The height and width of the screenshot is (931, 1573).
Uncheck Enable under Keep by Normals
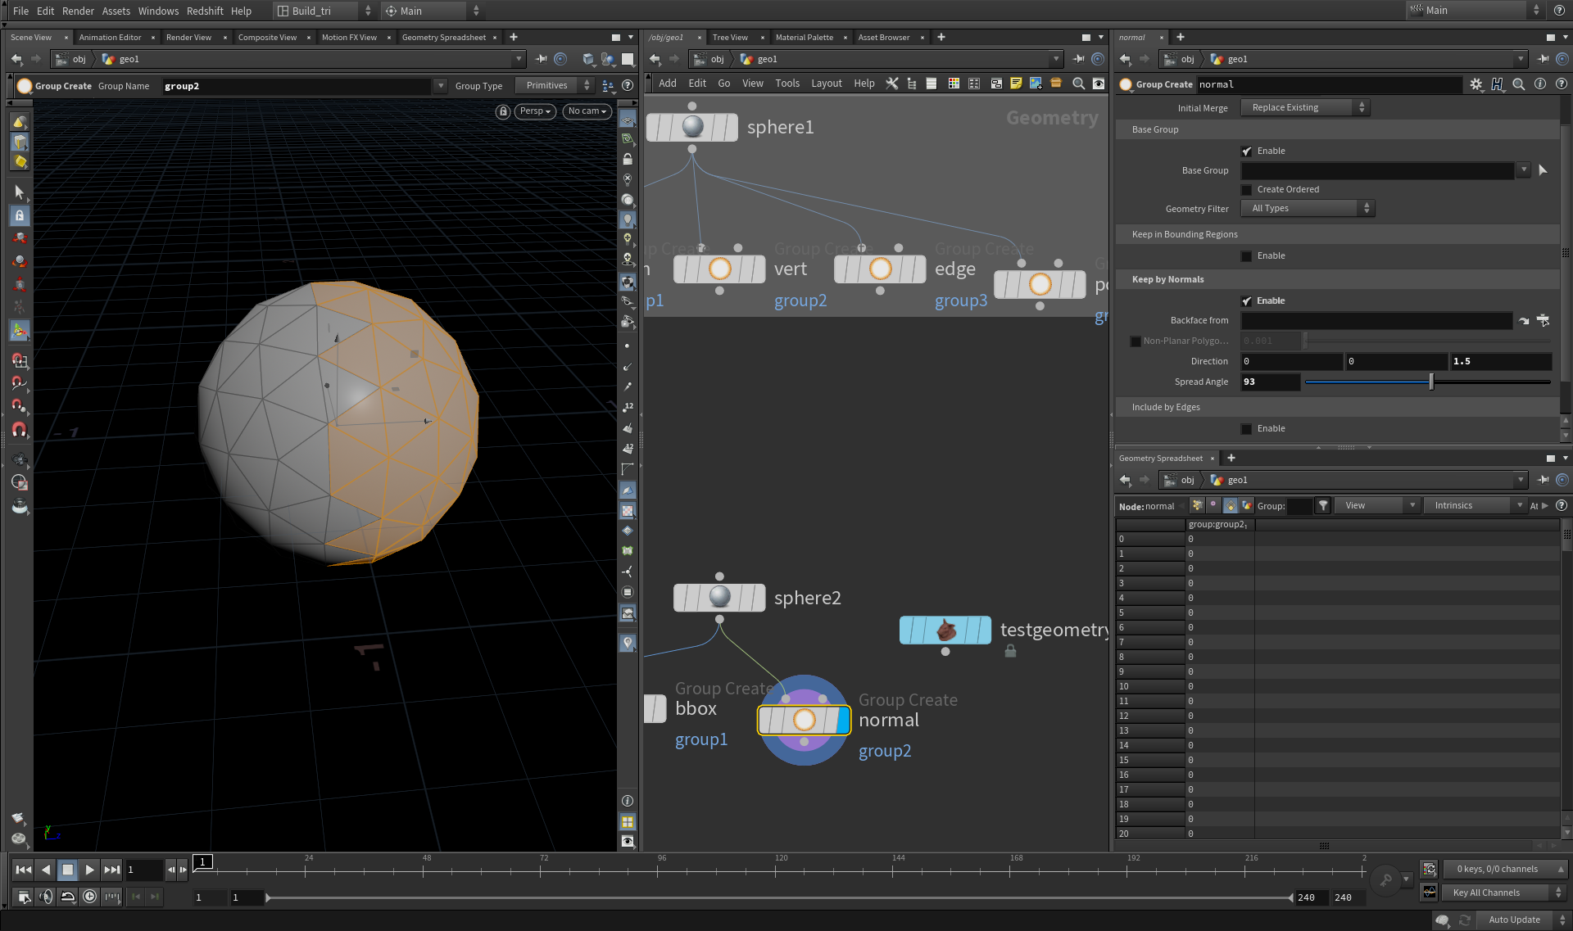(x=1247, y=301)
